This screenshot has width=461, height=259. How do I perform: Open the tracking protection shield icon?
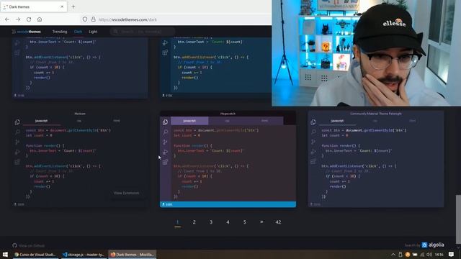coord(85,19)
